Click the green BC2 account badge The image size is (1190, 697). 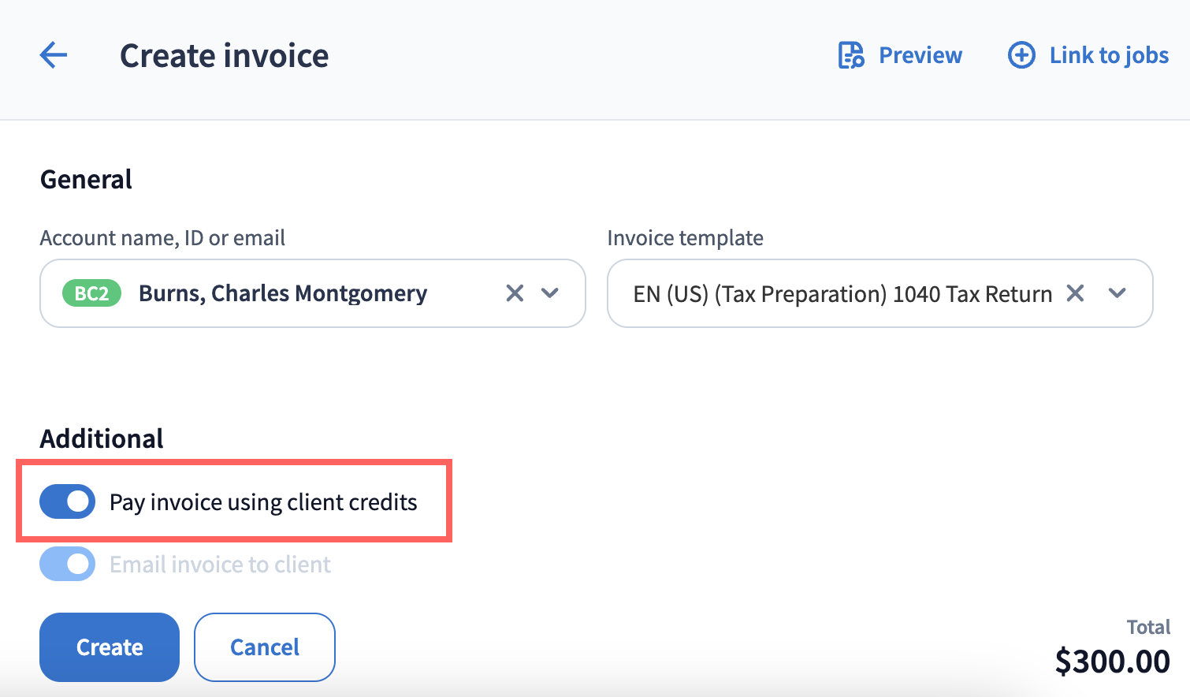(x=91, y=293)
